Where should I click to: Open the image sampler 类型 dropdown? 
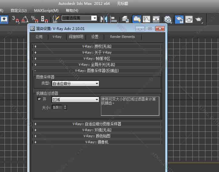76,83
